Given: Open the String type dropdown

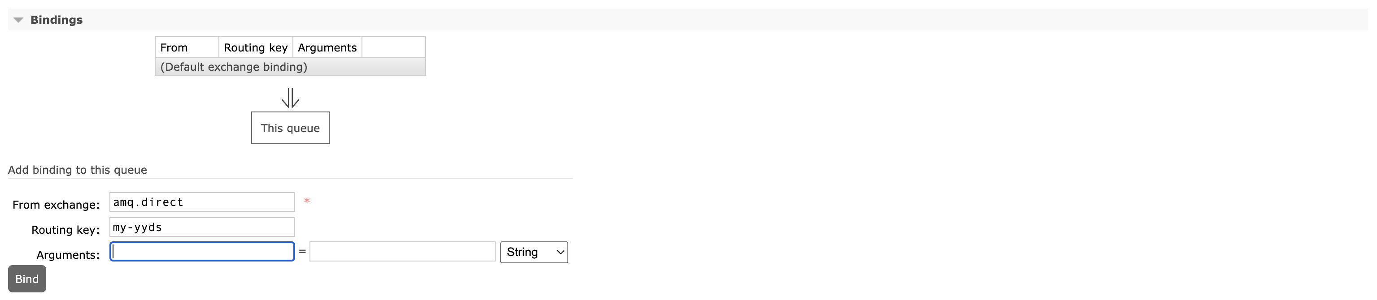Looking at the screenshot, I should tap(534, 252).
